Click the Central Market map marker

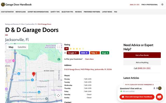[32, 80]
